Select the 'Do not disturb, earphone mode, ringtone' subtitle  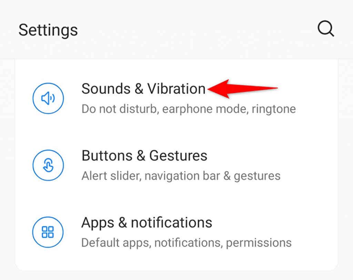(x=189, y=109)
